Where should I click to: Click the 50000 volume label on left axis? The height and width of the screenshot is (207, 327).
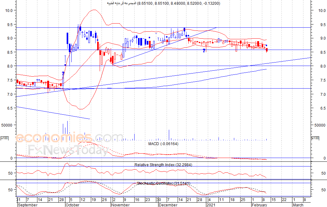tap(7, 125)
